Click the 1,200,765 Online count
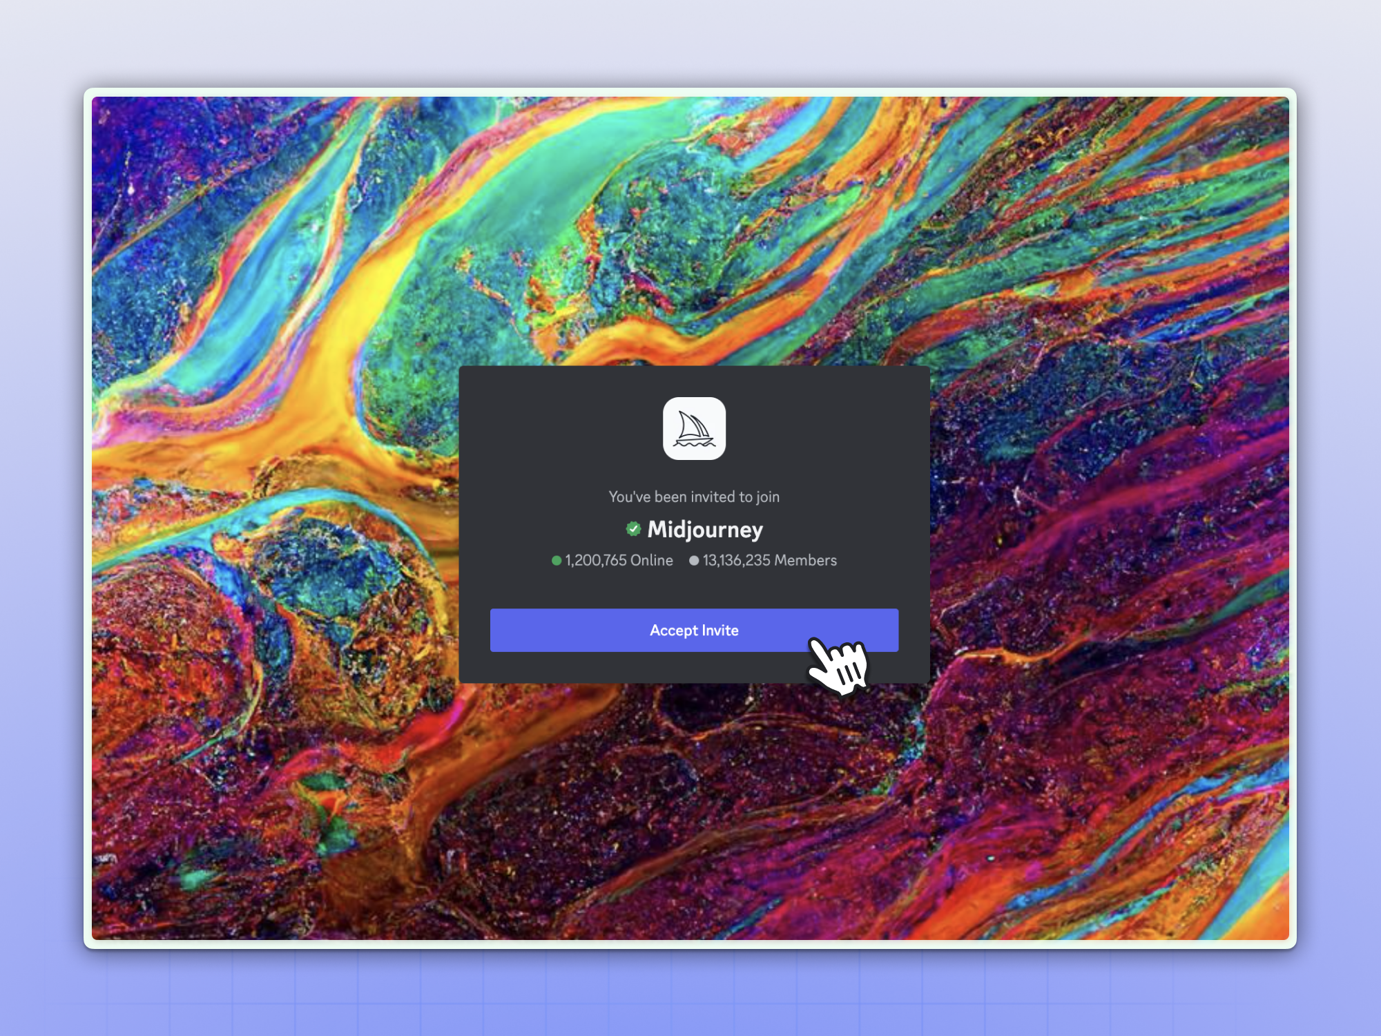This screenshot has height=1036, width=1381. click(619, 561)
